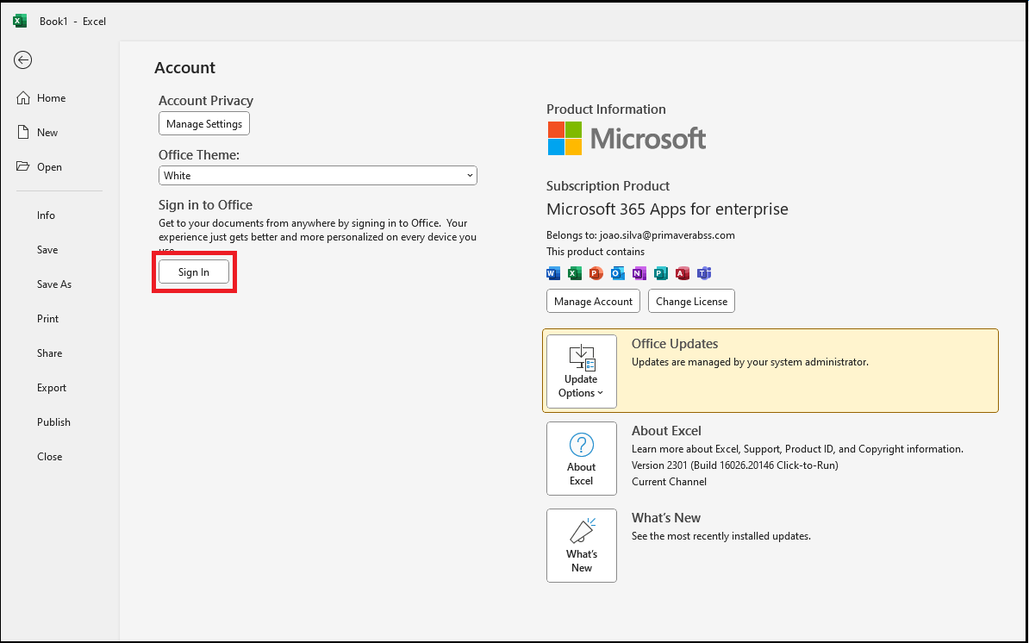1029x643 pixels.
Task: Click the Word app icon under product contents
Action: click(553, 273)
